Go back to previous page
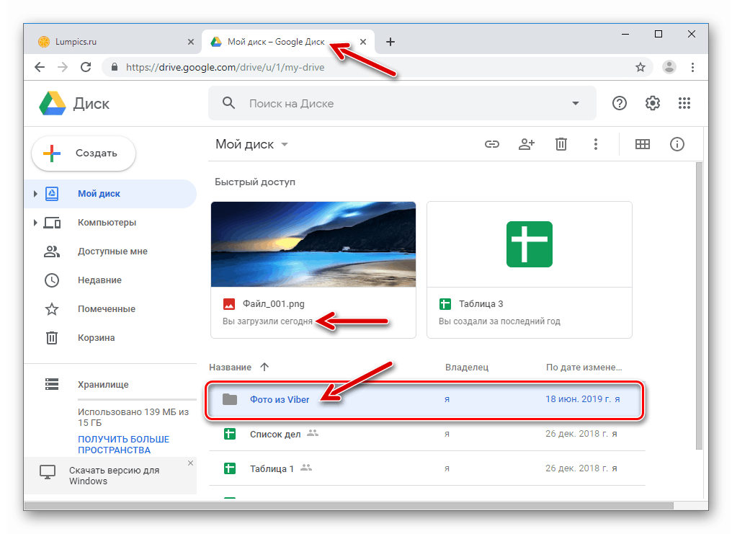This screenshot has height=534, width=732. click(x=40, y=67)
